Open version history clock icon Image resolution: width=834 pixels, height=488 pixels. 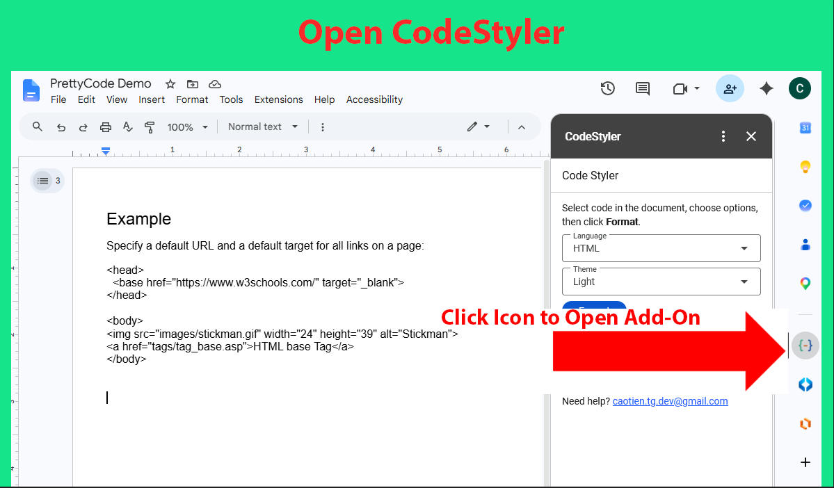(608, 88)
